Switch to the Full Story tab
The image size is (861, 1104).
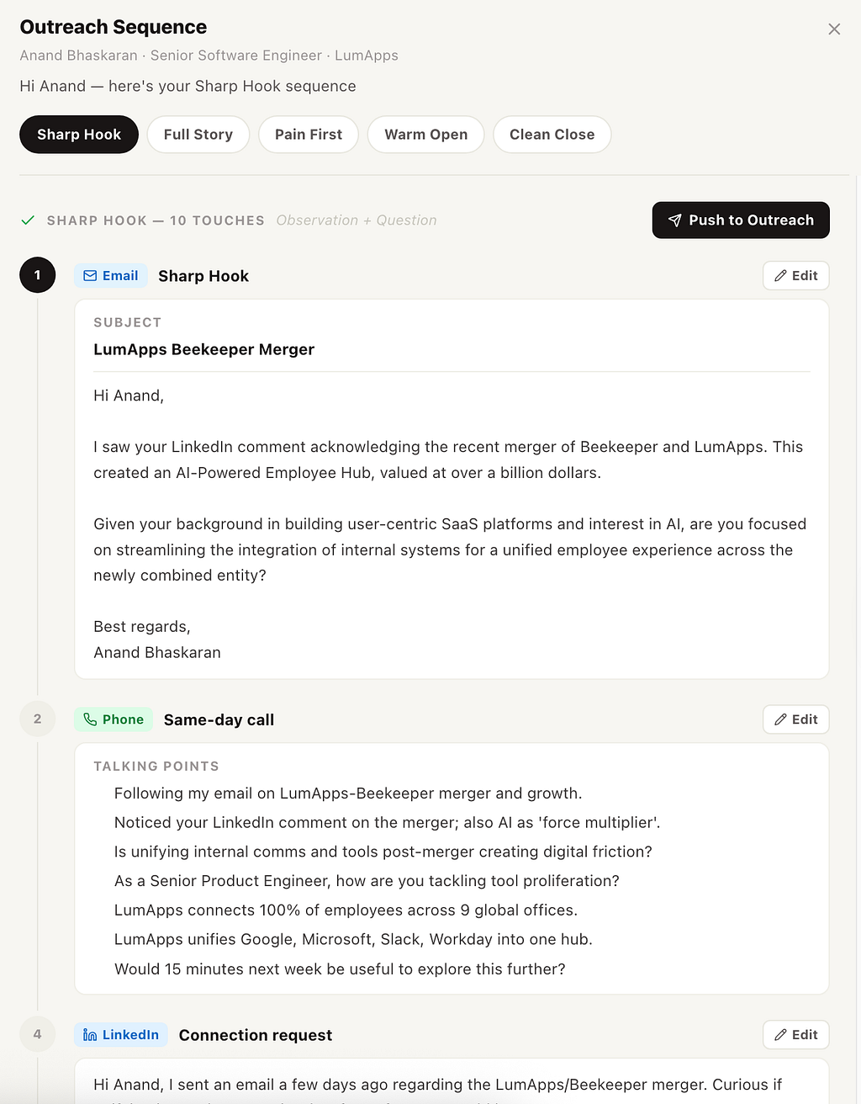click(x=198, y=135)
